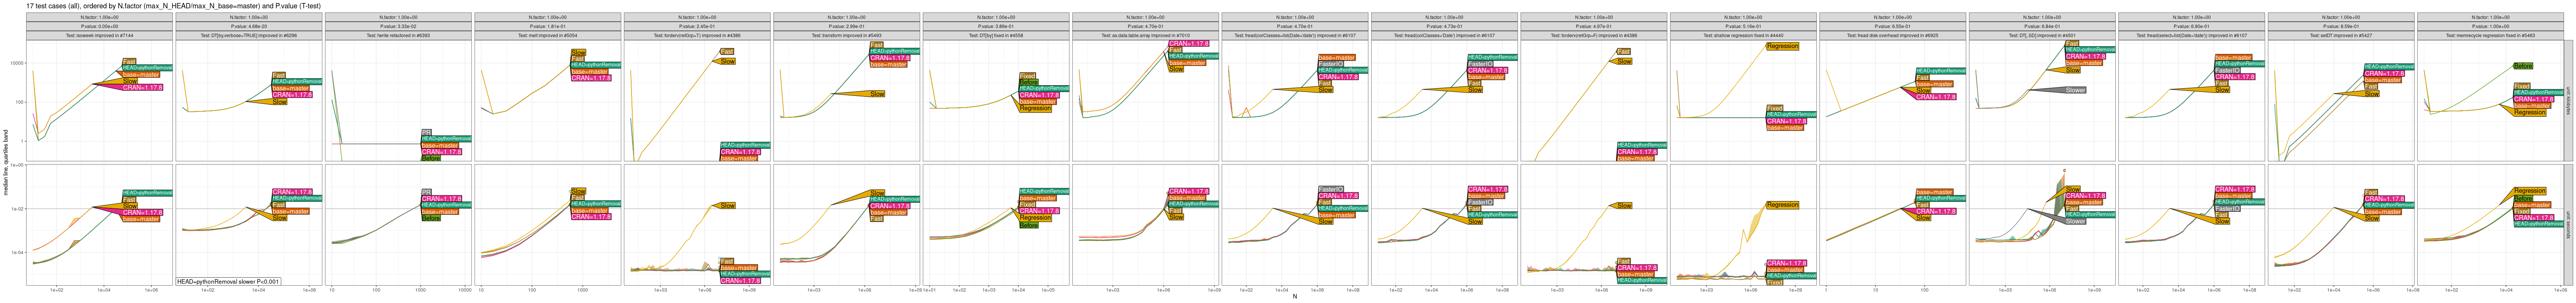The width and height of the screenshot is (2576, 303).
Task: Click the 'Slow' label in the transform kilobytes panel
Action: pyautogui.click(x=877, y=94)
